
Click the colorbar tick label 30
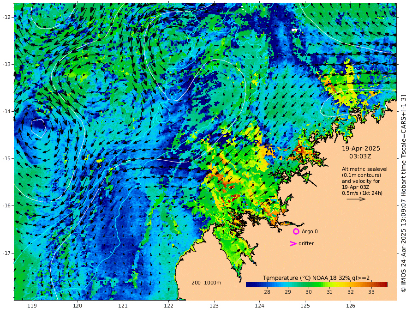pos(308,292)
